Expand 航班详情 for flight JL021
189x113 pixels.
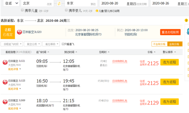pyautogui.click(x=14, y=69)
